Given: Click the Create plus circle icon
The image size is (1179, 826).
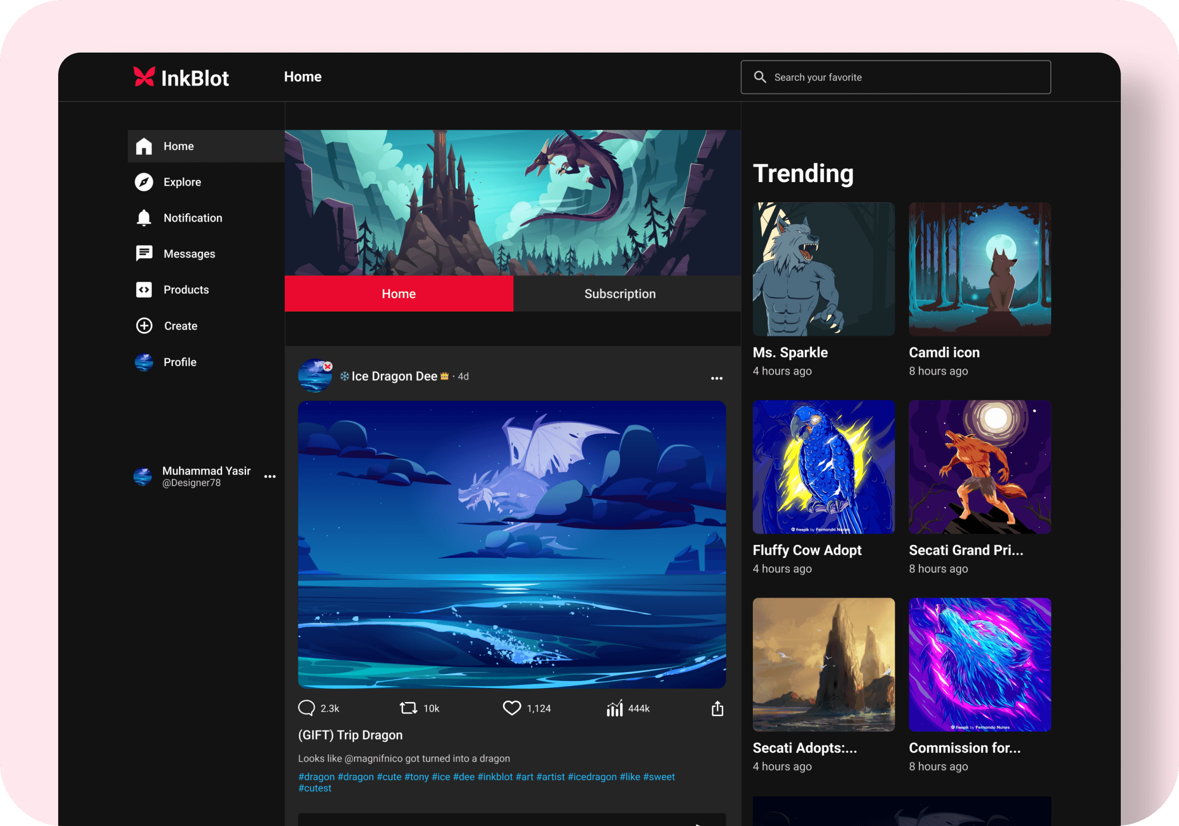Looking at the screenshot, I should tap(144, 326).
